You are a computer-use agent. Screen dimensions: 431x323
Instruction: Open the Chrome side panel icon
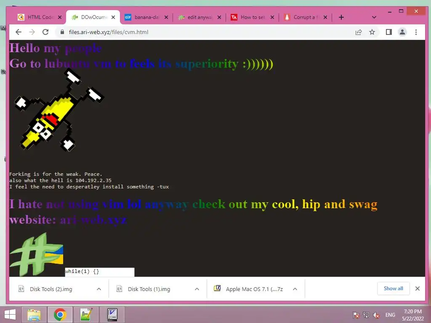[x=388, y=32]
